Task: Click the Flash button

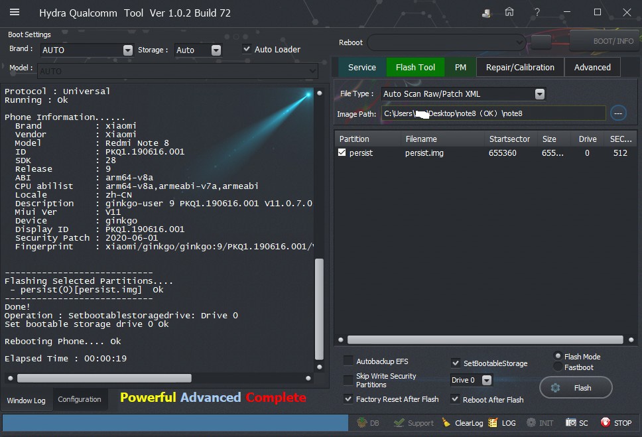Action: [x=575, y=388]
